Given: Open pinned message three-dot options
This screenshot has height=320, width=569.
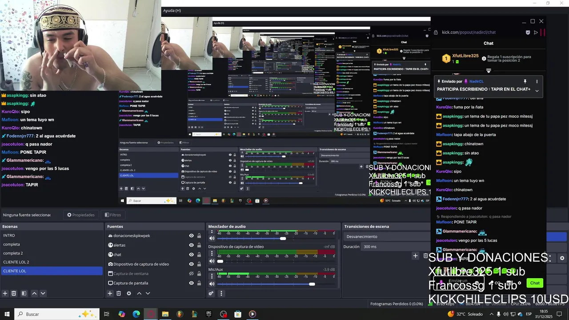Looking at the screenshot, I should 537,81.
